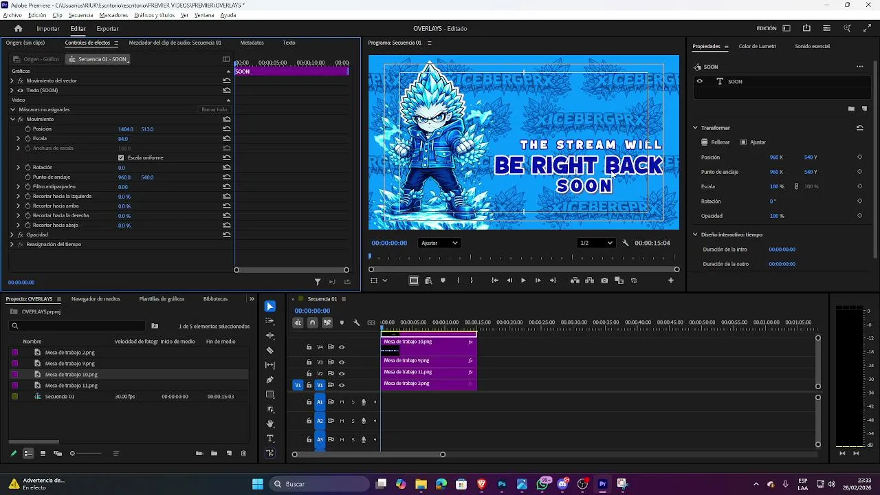The image size is (880, 495).
Task: Collapse the Movimiento section
Action: 12,119
